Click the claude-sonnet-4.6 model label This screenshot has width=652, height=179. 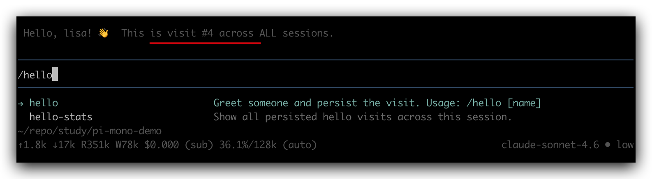(550, 145)
